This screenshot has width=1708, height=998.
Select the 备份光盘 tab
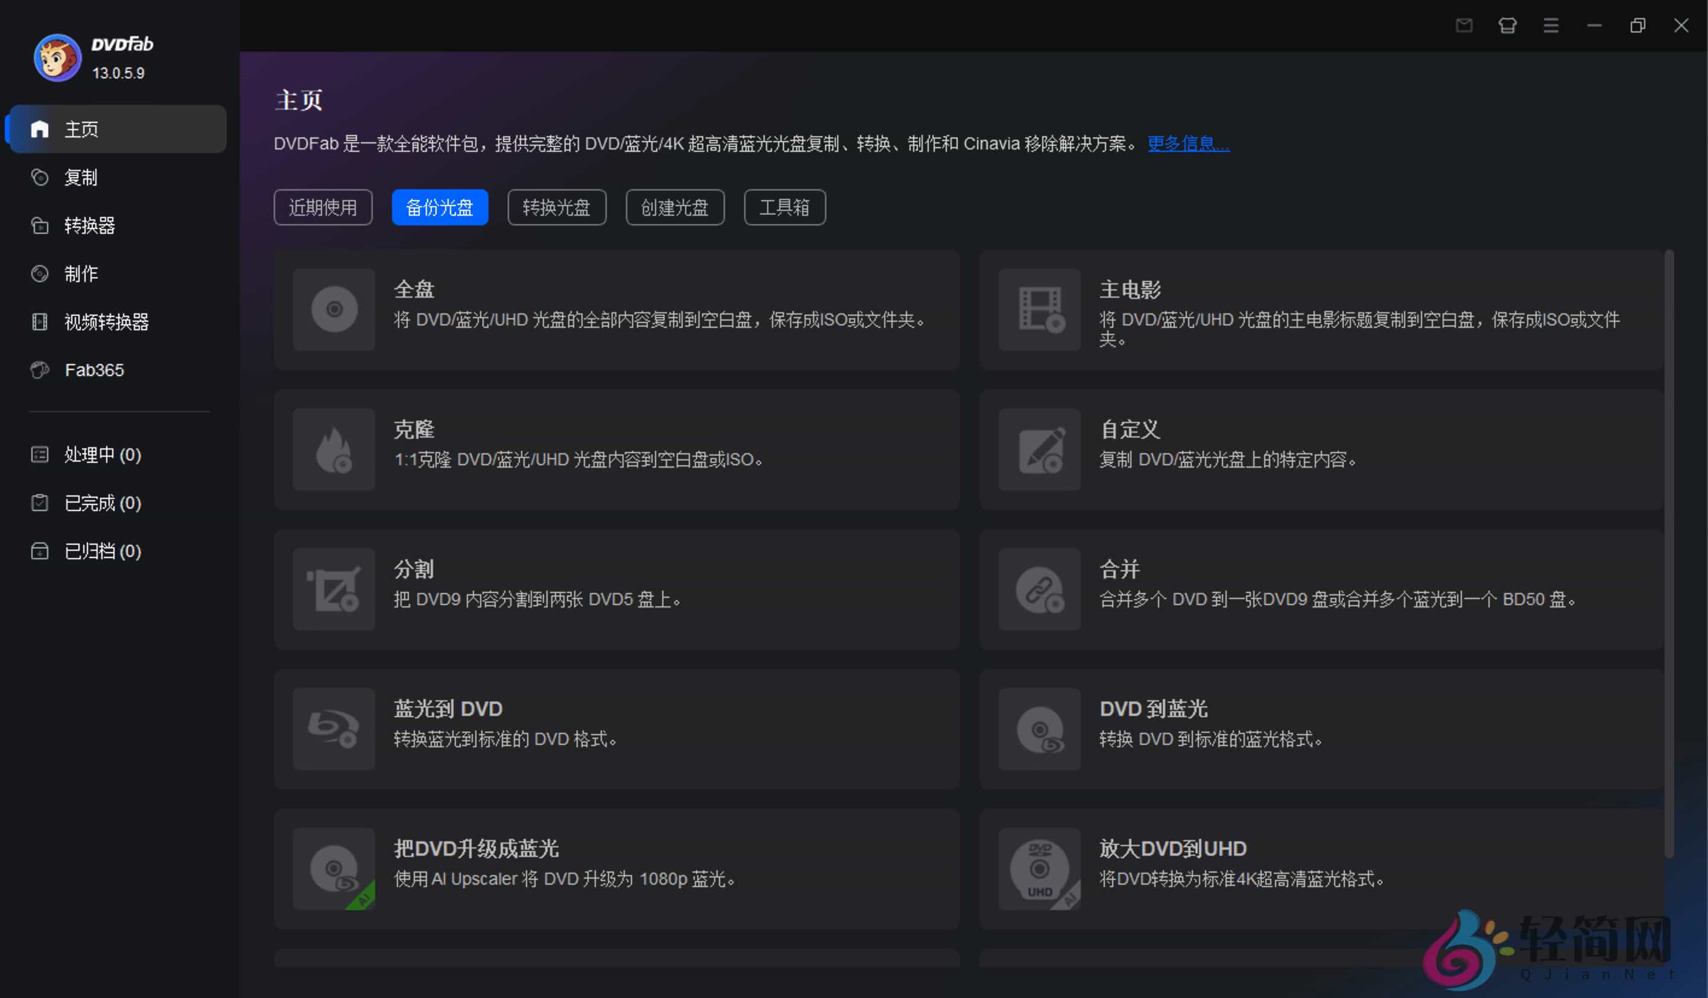coord(440,207)
